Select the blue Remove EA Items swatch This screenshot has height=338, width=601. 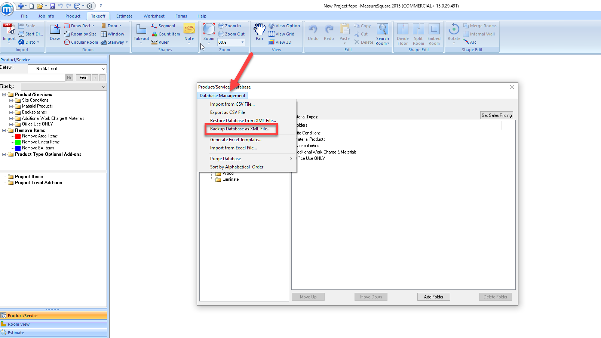tap(18, 148)
